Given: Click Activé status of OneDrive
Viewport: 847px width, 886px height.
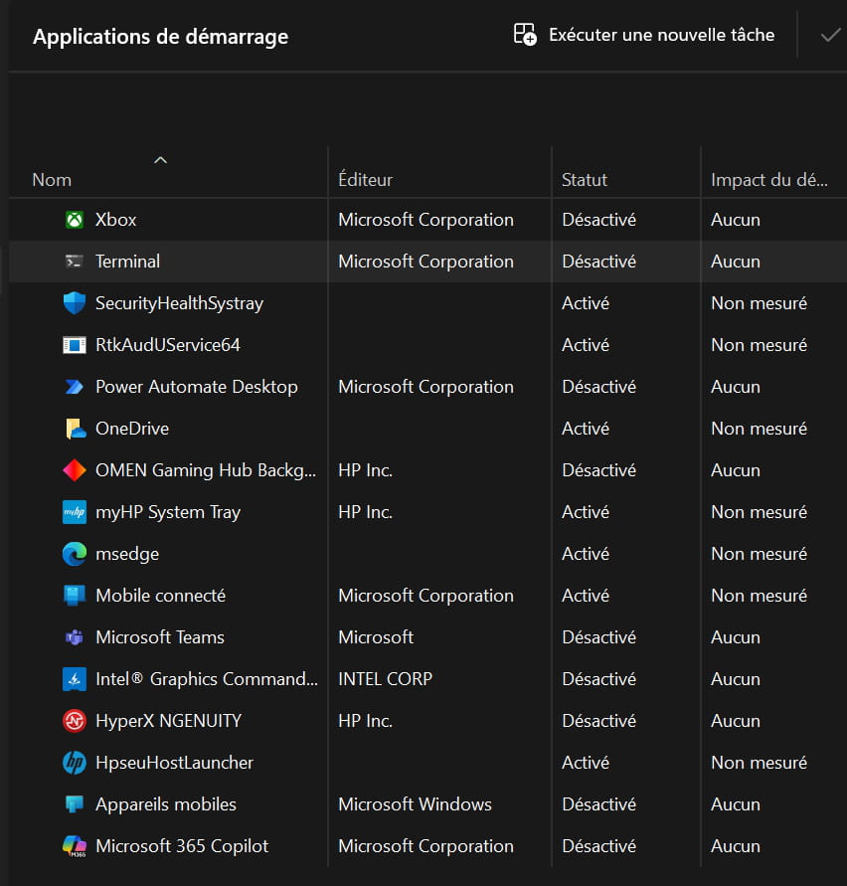Looking at the screenshot, I should 586,429.
